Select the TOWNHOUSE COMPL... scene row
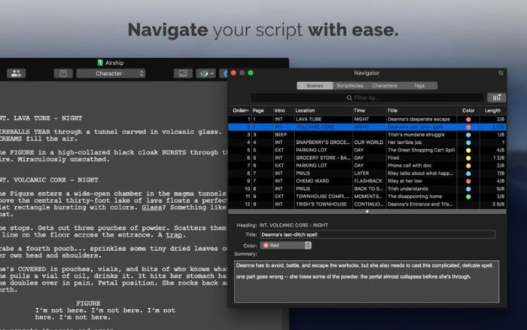 (x=367, y=197)
